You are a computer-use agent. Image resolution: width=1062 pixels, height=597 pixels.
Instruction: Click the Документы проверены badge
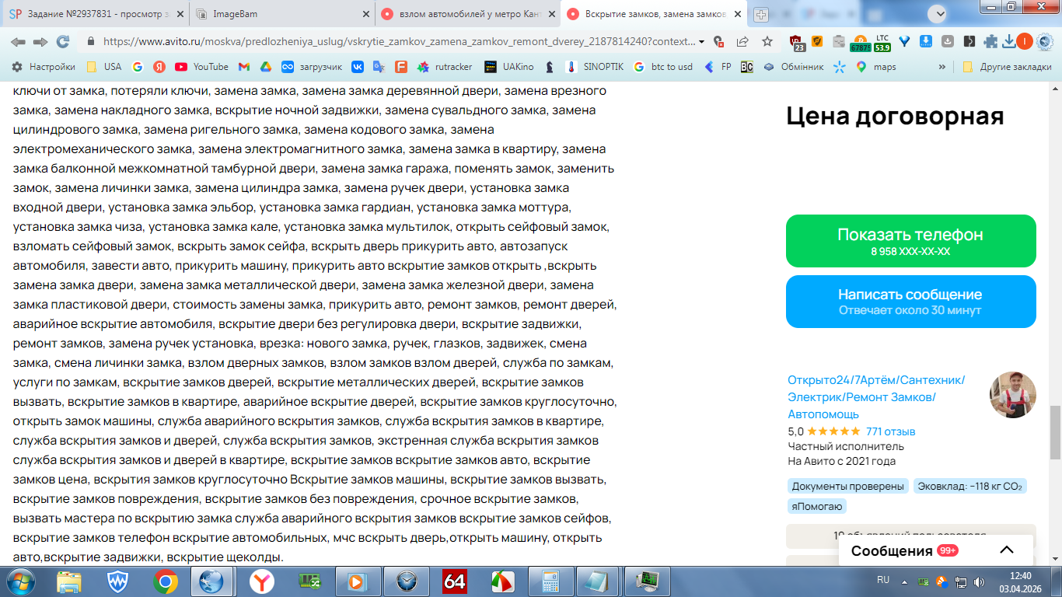[x=847, y=486]
